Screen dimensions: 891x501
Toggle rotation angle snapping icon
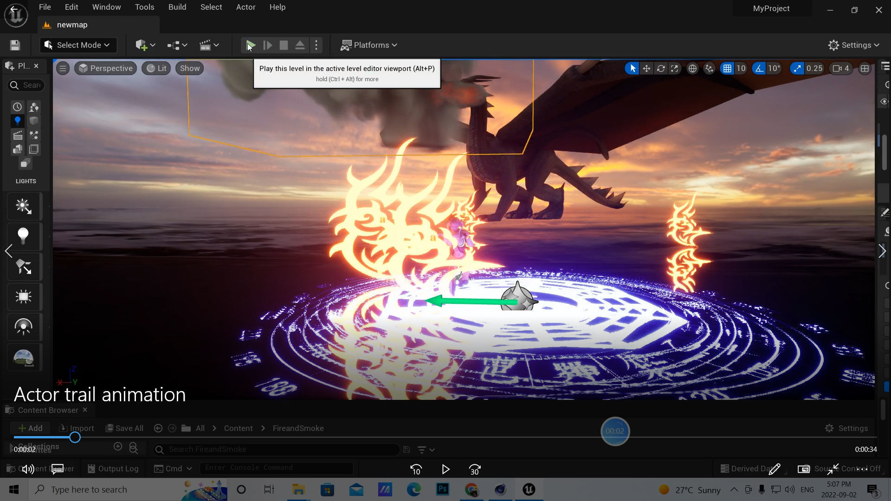[x=759, y=68]
